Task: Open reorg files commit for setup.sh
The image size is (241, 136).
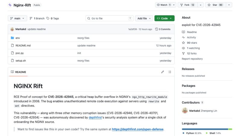Action: (83, 61)
